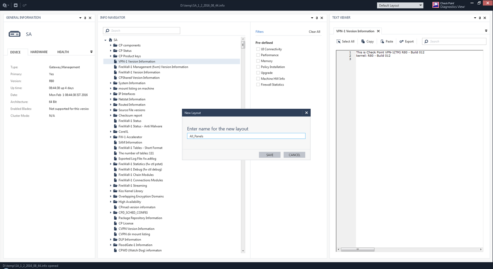This screenshot has width=493, height=269.
Task: Collapse the SA root tree node
Action: click(105, 40)
